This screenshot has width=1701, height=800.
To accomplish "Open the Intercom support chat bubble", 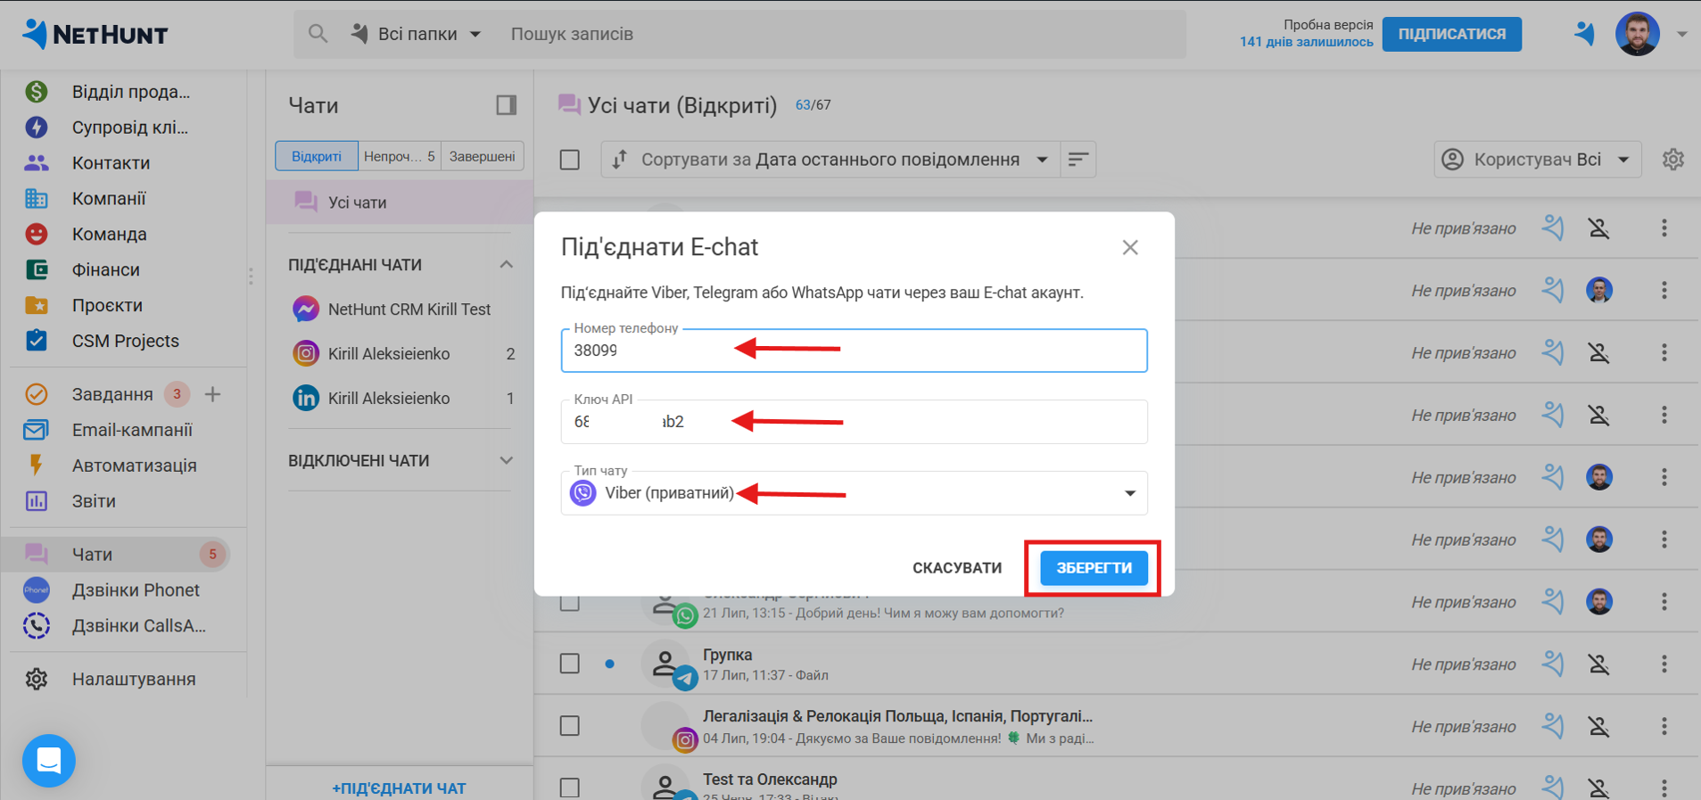I will tap(48, 761).
